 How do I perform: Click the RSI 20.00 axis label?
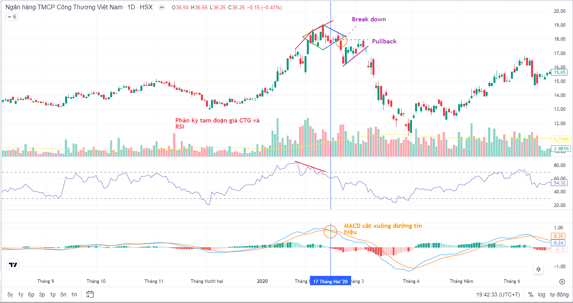click(559, 205)
